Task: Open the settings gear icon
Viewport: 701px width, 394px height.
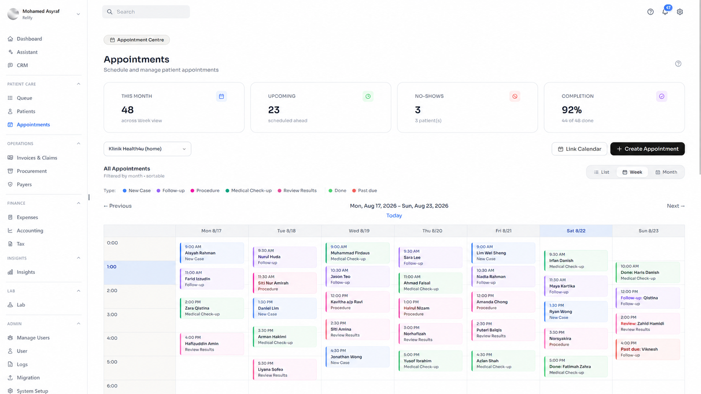Action: [680, 12]
